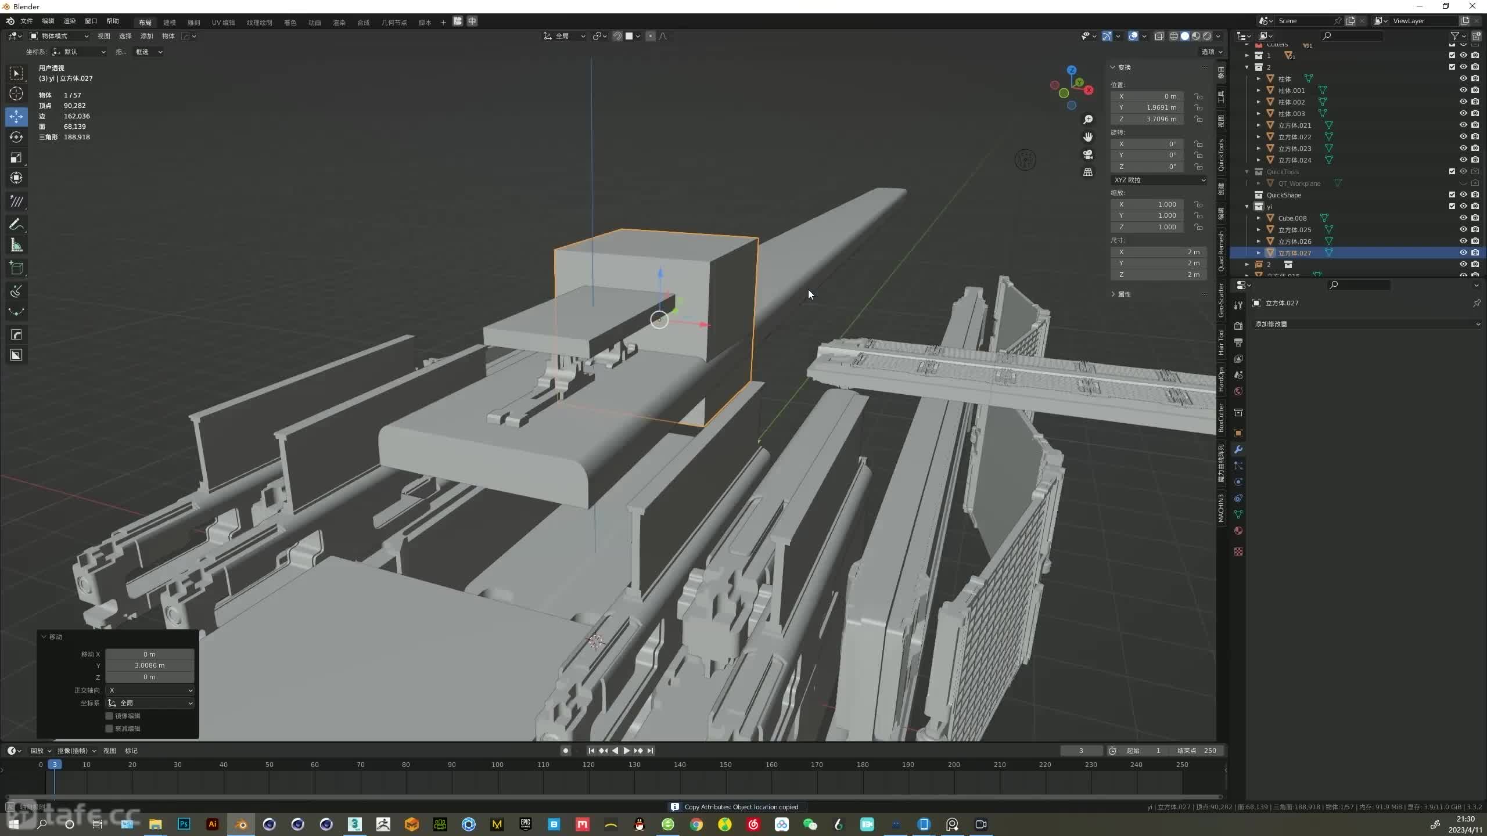Screen dimensions: 1487x836
Task: Select the Annotate tool
Action: [16, 224]
